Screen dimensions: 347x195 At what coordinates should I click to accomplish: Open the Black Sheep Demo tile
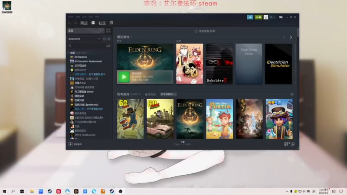point(249,64)
